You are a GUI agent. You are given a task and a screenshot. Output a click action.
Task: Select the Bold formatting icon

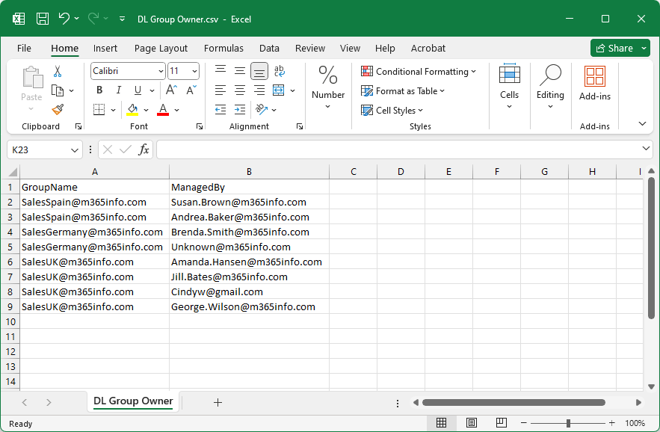point(99,90)
